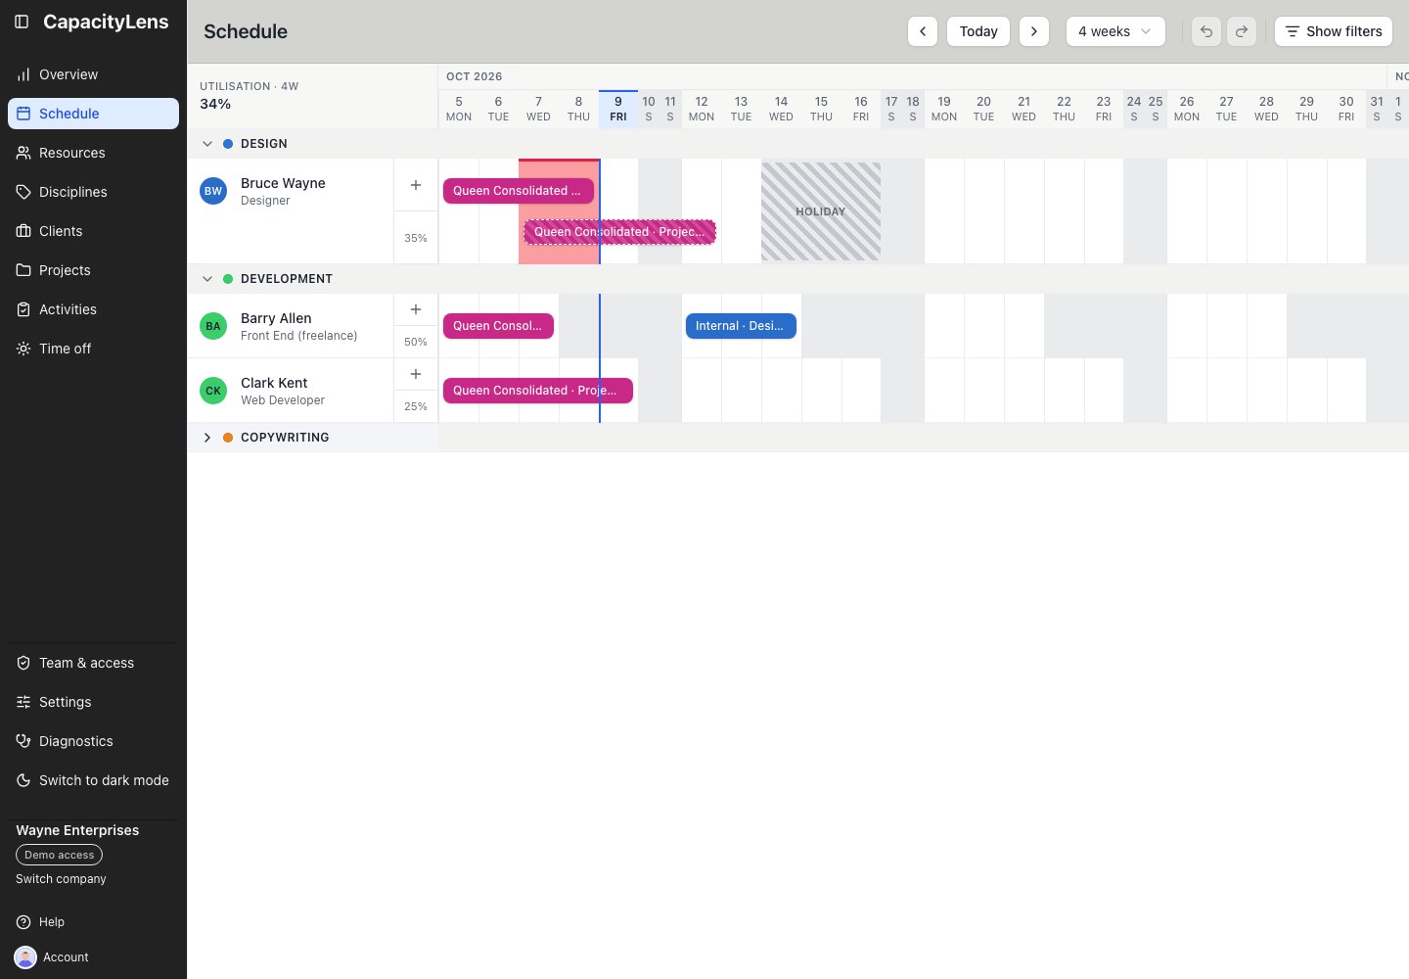The width and height of the screenshot is (1409, 979).
Task: Click Barry Allen's BA avatar
Action: (213, 326)
